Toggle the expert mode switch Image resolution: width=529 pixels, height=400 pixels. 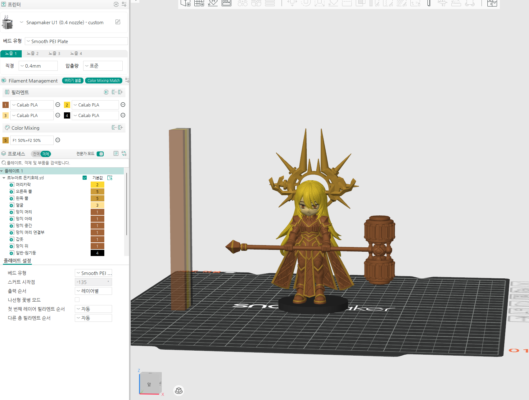pyautogui.click(x=100, y=154)
